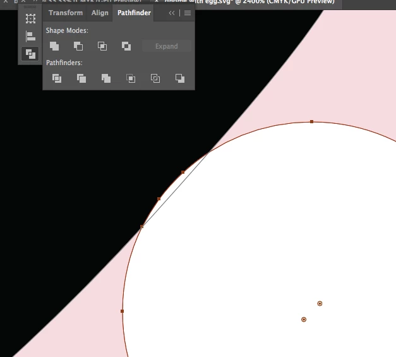The image size is (396, 357).
Task: Click the Intersect shape mode icon
Action: click(x=102, y=46)
